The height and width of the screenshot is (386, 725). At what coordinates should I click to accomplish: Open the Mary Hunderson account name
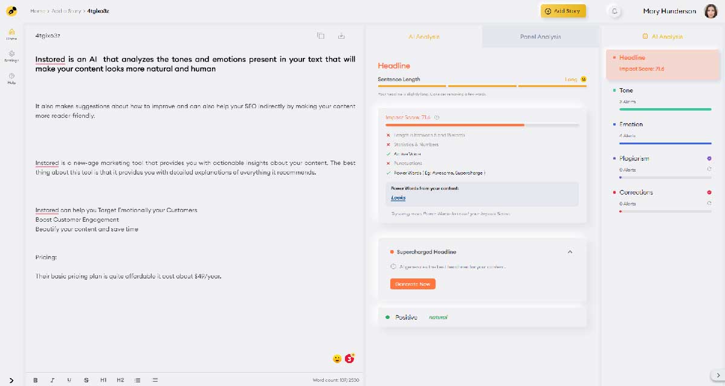coord(669,11)
